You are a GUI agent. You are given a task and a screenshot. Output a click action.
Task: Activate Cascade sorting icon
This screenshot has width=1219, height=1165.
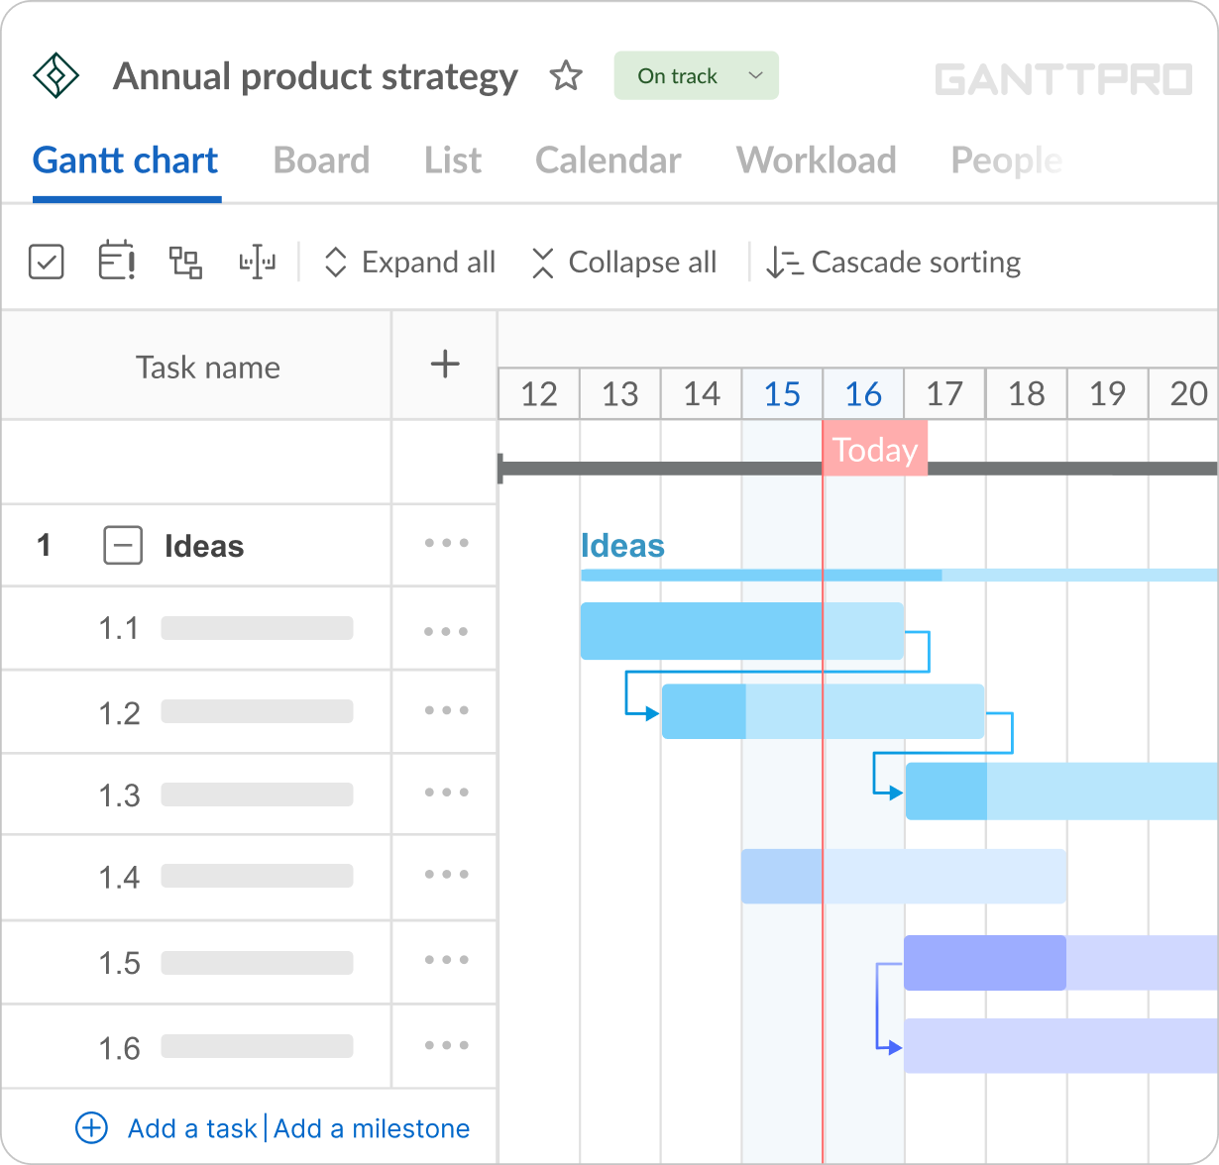[x=782, y=262]
